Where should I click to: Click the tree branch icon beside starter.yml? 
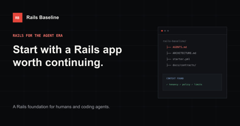point(169,59)
